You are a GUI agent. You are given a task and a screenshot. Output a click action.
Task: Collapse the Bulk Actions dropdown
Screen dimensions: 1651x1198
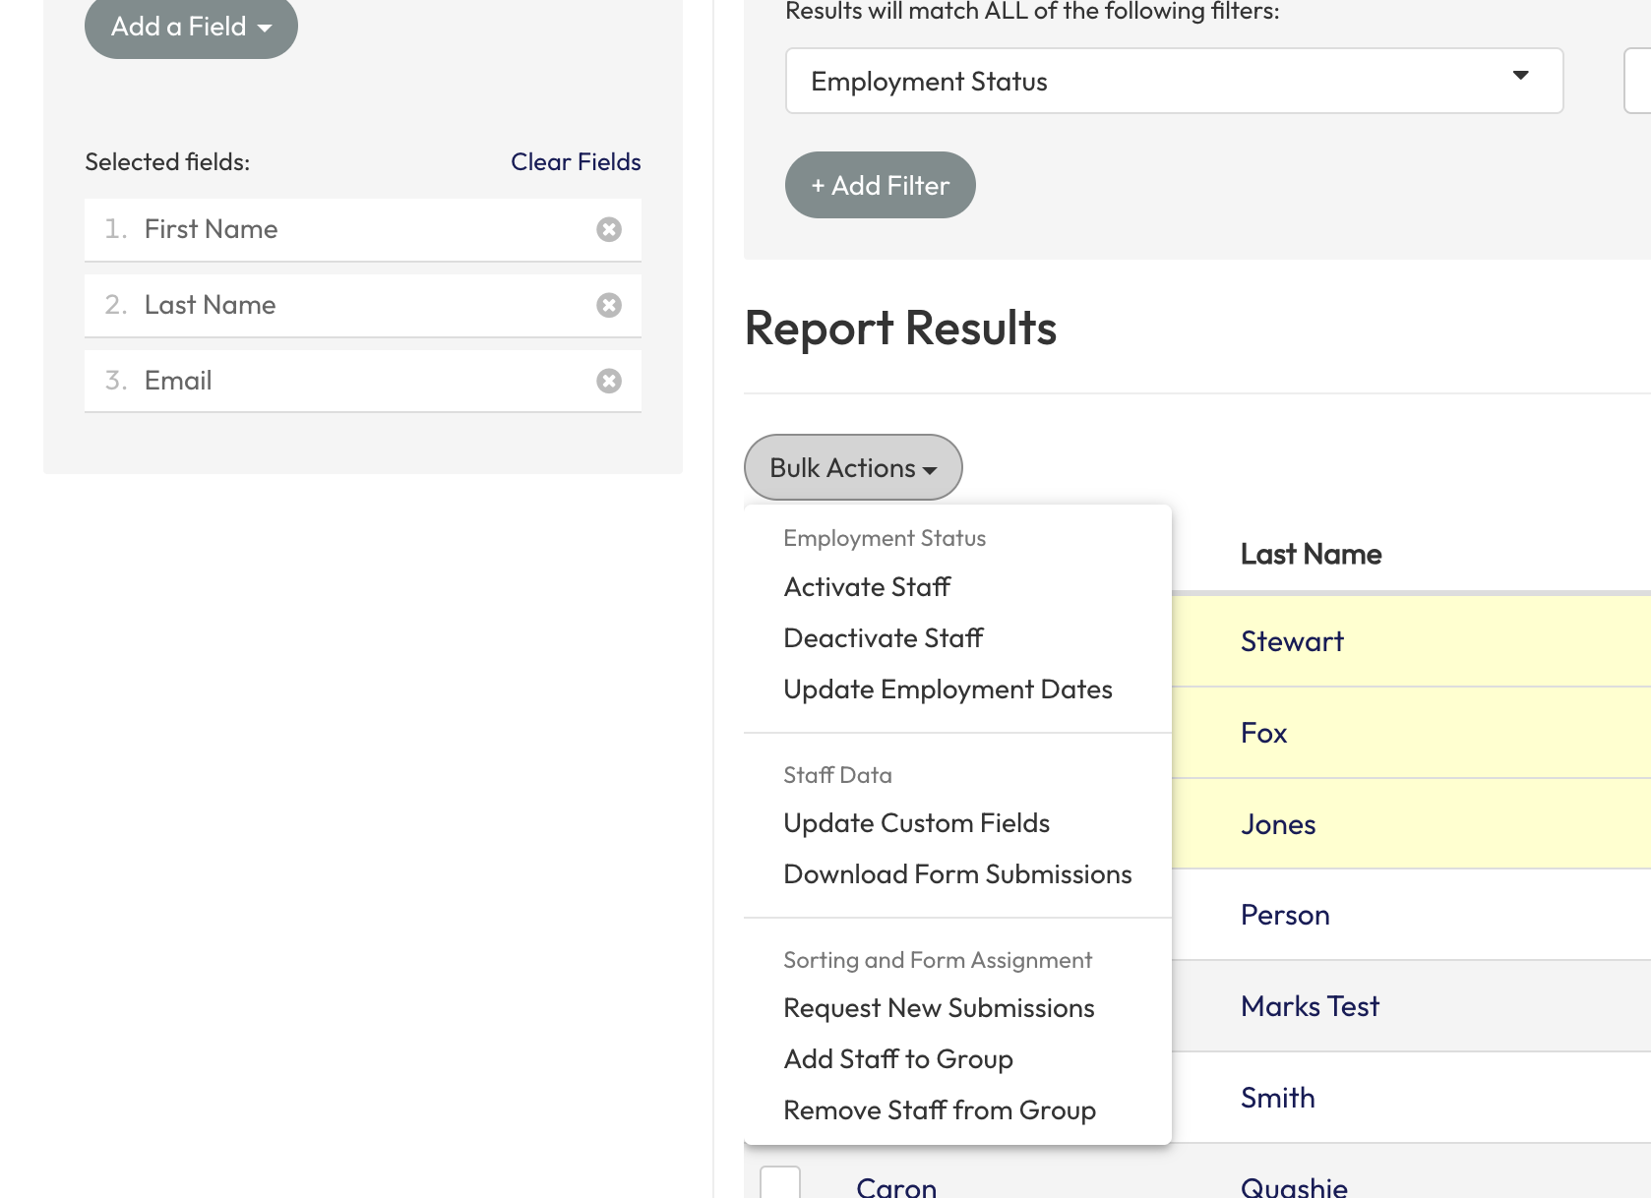coord(852,467)
